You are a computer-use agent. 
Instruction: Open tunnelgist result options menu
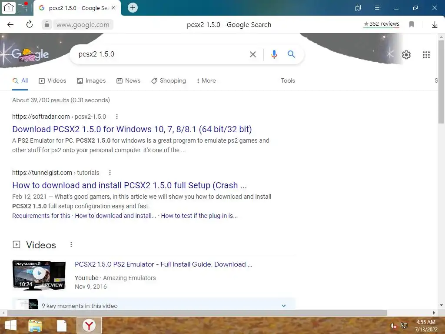click(x=110, y=173)
